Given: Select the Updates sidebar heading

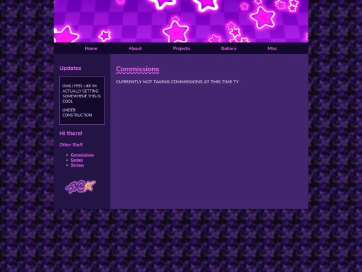Looking at the screenshot, I should point(70,69).
